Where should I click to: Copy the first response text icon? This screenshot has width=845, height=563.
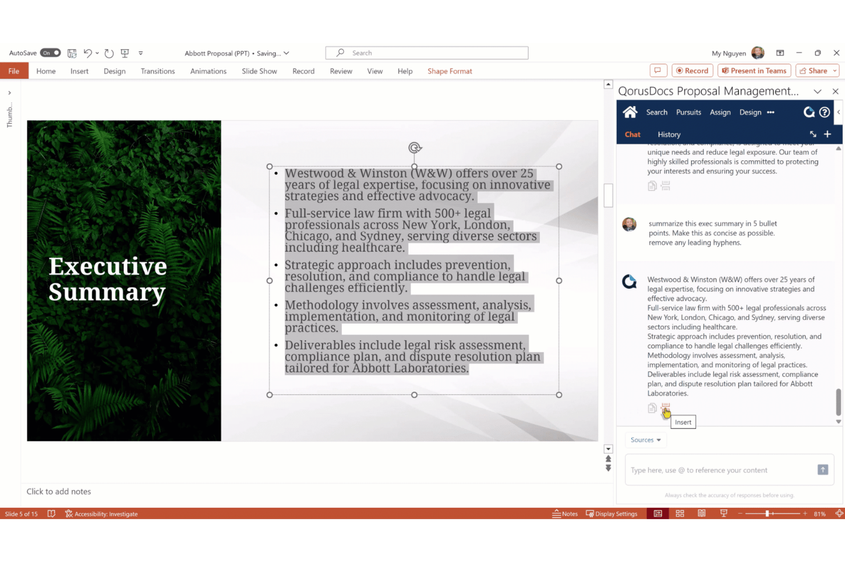(x=652, y=186)
